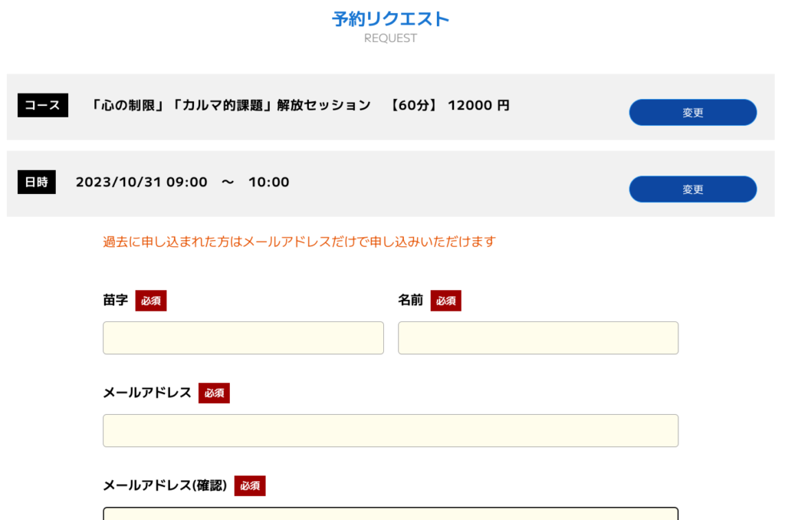Click the 予約リクエスト page heading

(x=390, y=19)
